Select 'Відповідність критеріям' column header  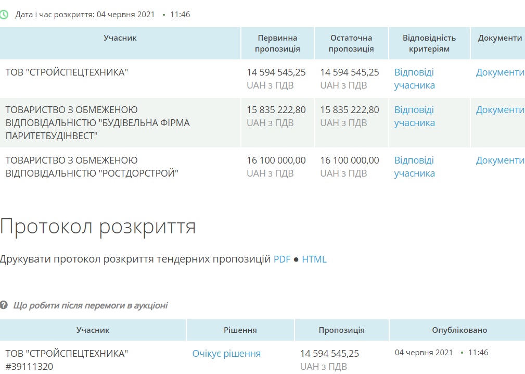click(429, 43)
